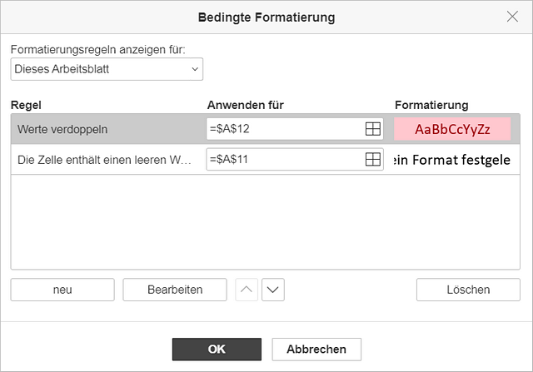The image size is (533, 372).
Task: Move selected rule down with arrow button
Action: 273,290
